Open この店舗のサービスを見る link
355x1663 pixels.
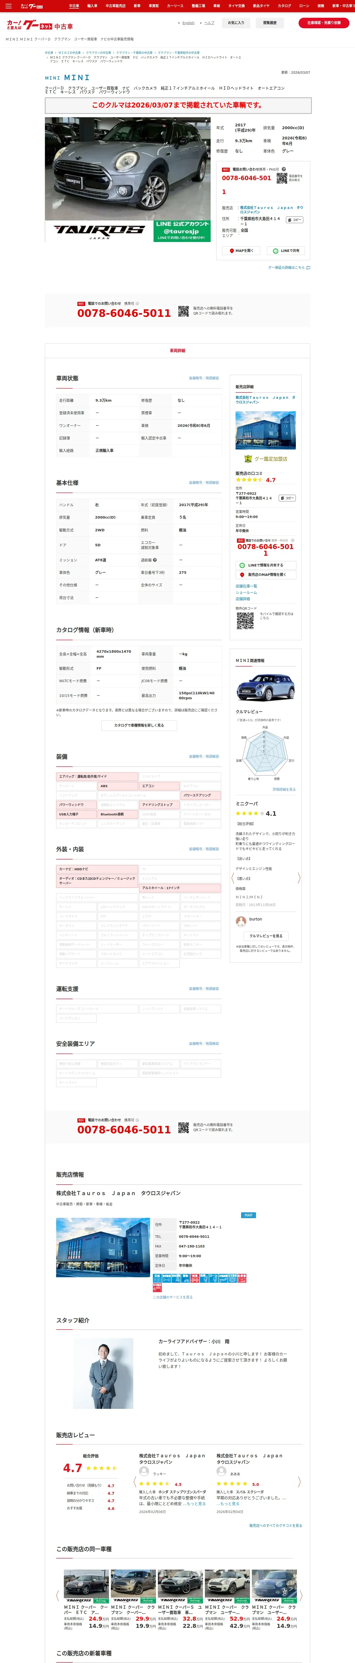(x=173, y=1297)
